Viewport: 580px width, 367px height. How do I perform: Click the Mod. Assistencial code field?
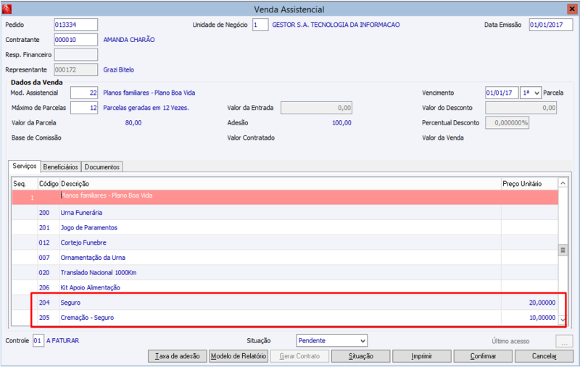click(x=84, y=93)
